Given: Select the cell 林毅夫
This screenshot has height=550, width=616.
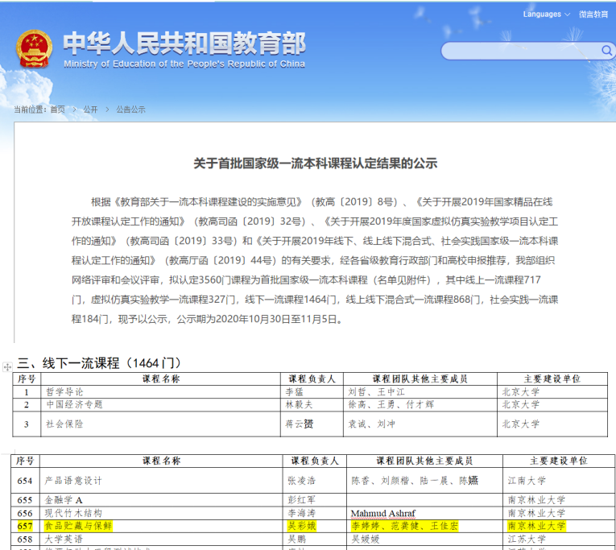Looking at the screenshot, I should 312,404.
